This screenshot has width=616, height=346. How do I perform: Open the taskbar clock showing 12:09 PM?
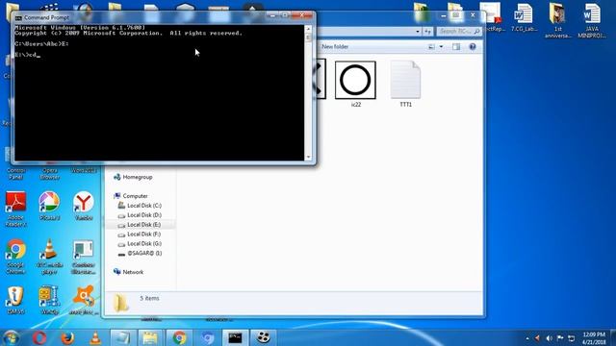point(594,338)
